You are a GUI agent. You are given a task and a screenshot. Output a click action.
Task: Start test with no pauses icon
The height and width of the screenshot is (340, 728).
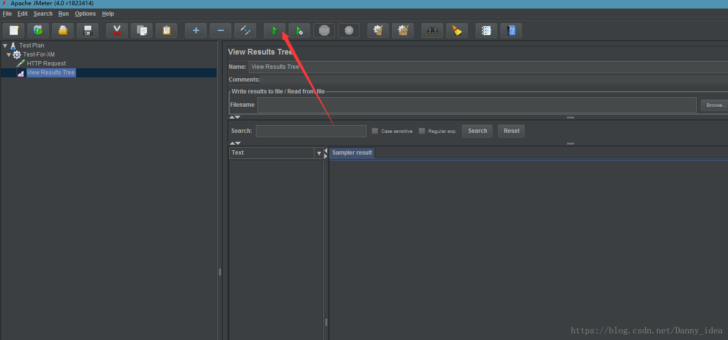[299, 30]
